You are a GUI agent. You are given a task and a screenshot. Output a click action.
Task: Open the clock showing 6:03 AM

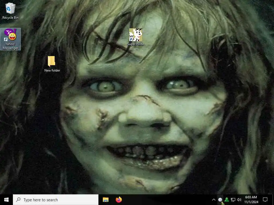(x=251, y=200)
